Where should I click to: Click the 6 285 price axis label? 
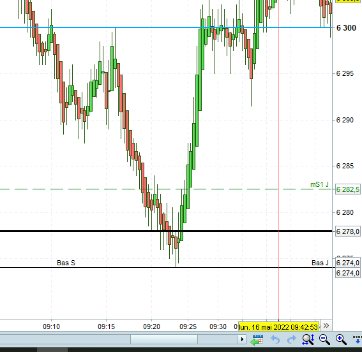[345, 166]
